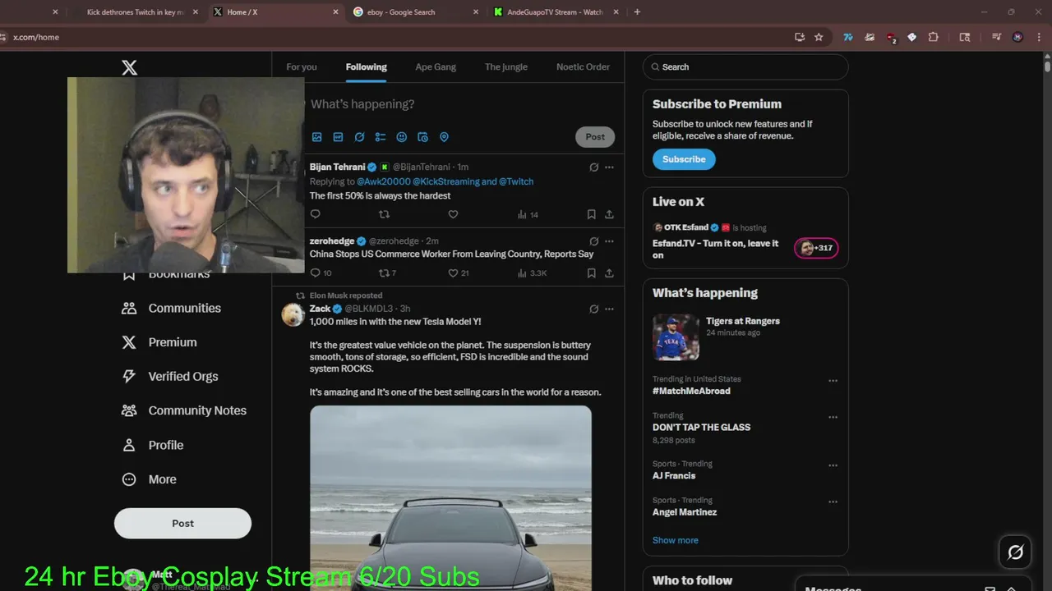Click the large sidebar Post button
Image resolution: width=1052 pixels, height=591 pixels.
[182, 523]
